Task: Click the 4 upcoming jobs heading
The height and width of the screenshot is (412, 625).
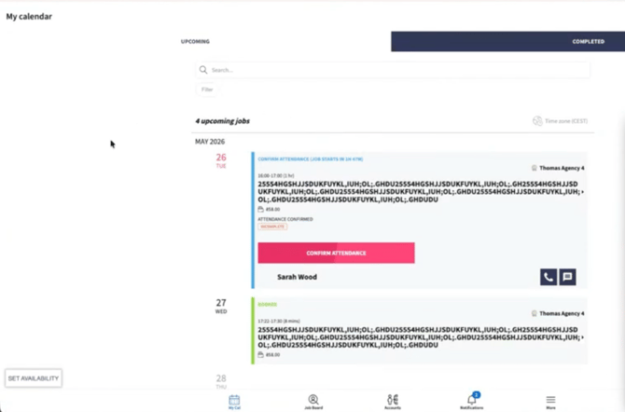Action: (222, 121)
